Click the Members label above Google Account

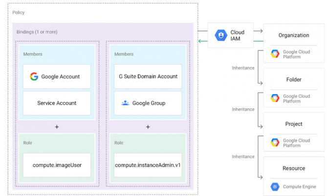pyautogui.click(x=33, y=54)
